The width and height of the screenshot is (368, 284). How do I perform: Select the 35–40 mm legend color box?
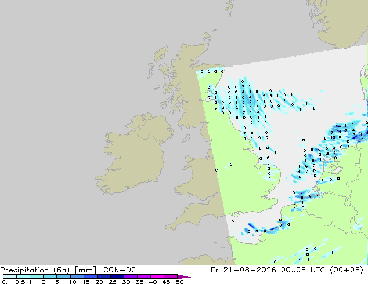point(144,276)
